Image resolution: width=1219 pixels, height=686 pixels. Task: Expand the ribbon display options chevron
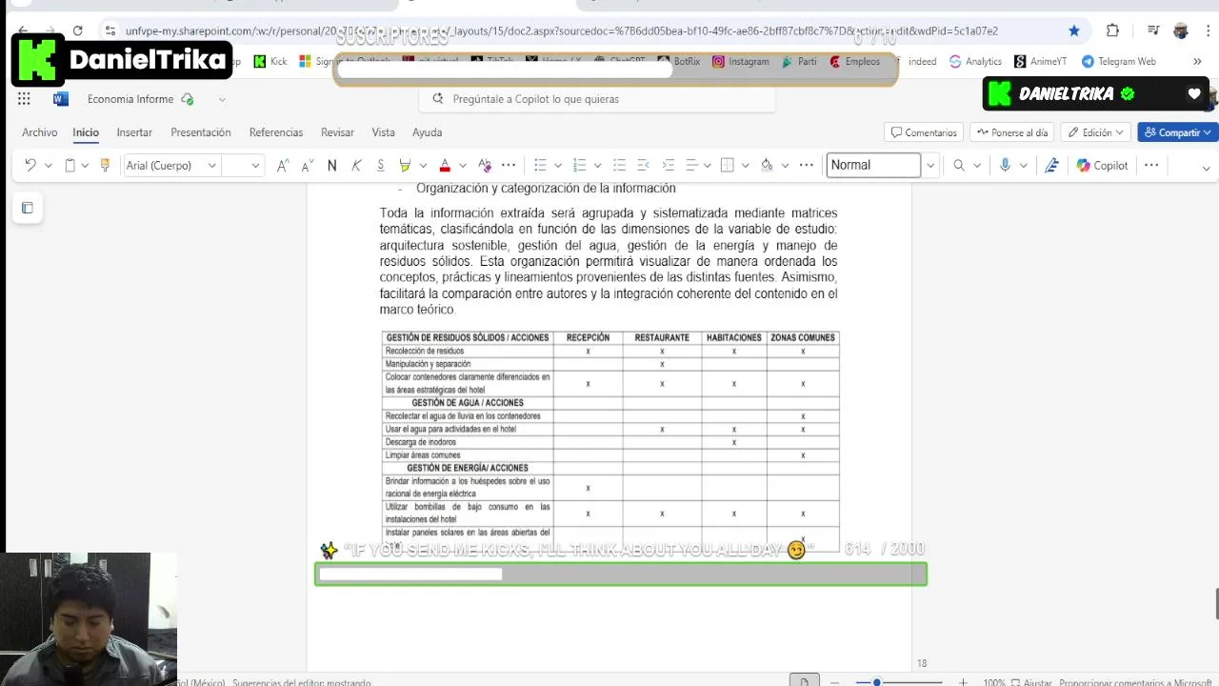click(x=1206, y=168)
